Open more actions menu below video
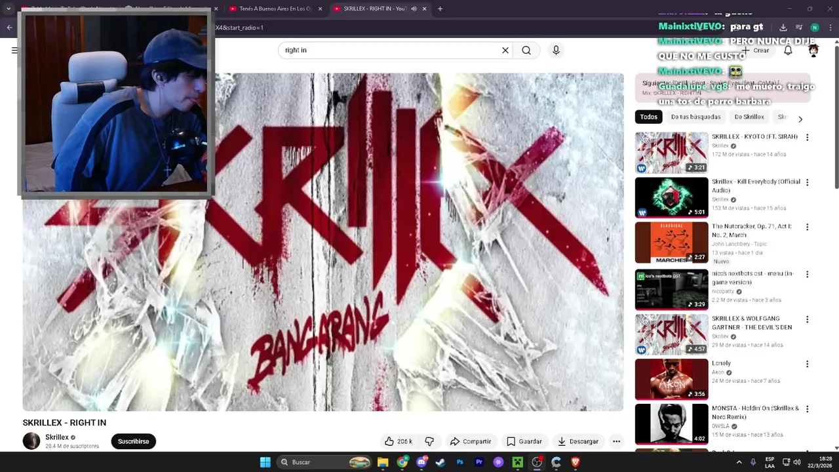 (x=616, y=442)
